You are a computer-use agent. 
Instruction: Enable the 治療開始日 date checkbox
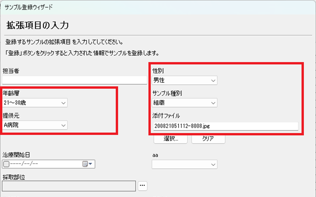[x=6, y=164]
